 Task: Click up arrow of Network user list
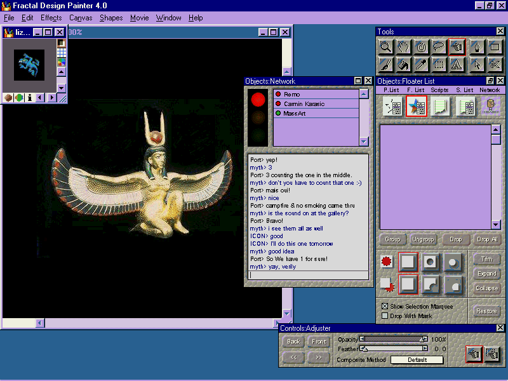(x=364, y=94)
